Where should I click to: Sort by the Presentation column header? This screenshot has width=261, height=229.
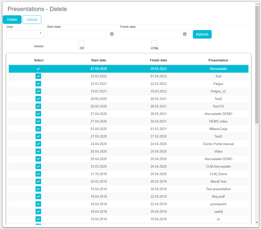pos(218,60)
